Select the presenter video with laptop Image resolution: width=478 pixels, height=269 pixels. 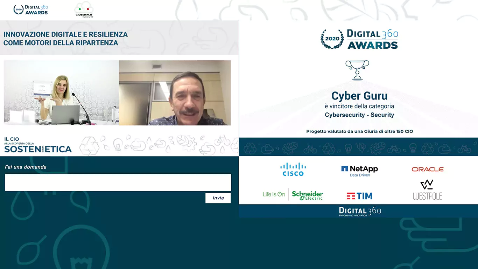pos(61,93)
